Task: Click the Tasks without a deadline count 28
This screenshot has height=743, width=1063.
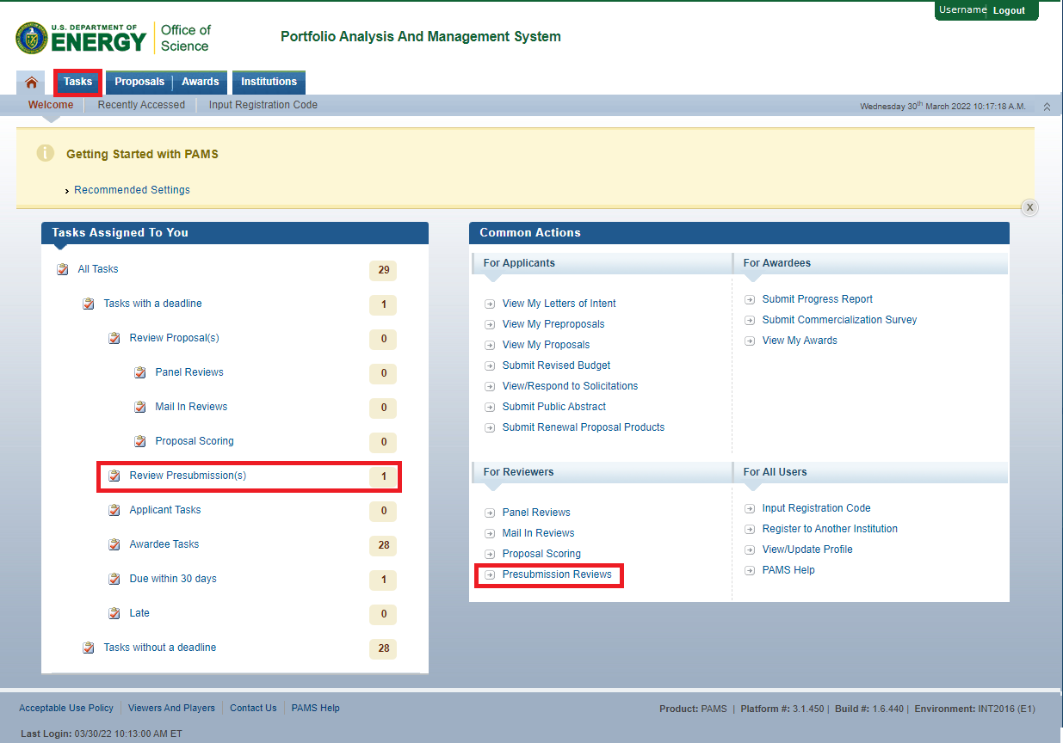Action: click(383, 648)
